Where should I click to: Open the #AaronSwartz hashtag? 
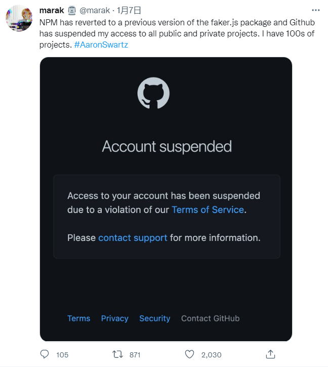tap(101, 45)
